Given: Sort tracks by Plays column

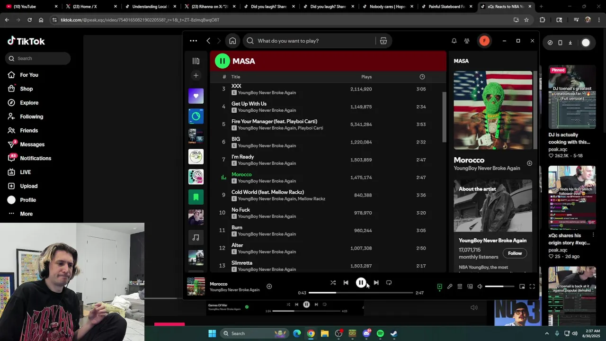Looking at the screenshot, I should [x=366, y=77].
